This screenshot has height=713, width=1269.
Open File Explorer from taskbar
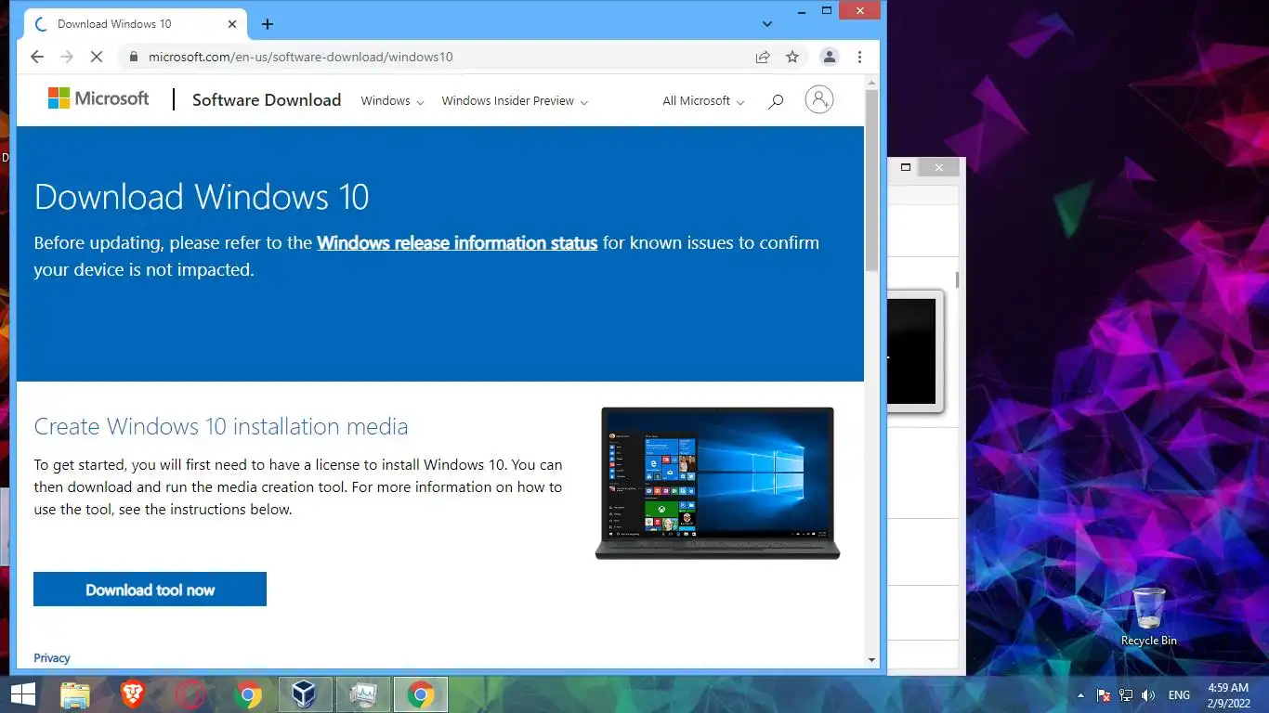(x=75, y=694)
